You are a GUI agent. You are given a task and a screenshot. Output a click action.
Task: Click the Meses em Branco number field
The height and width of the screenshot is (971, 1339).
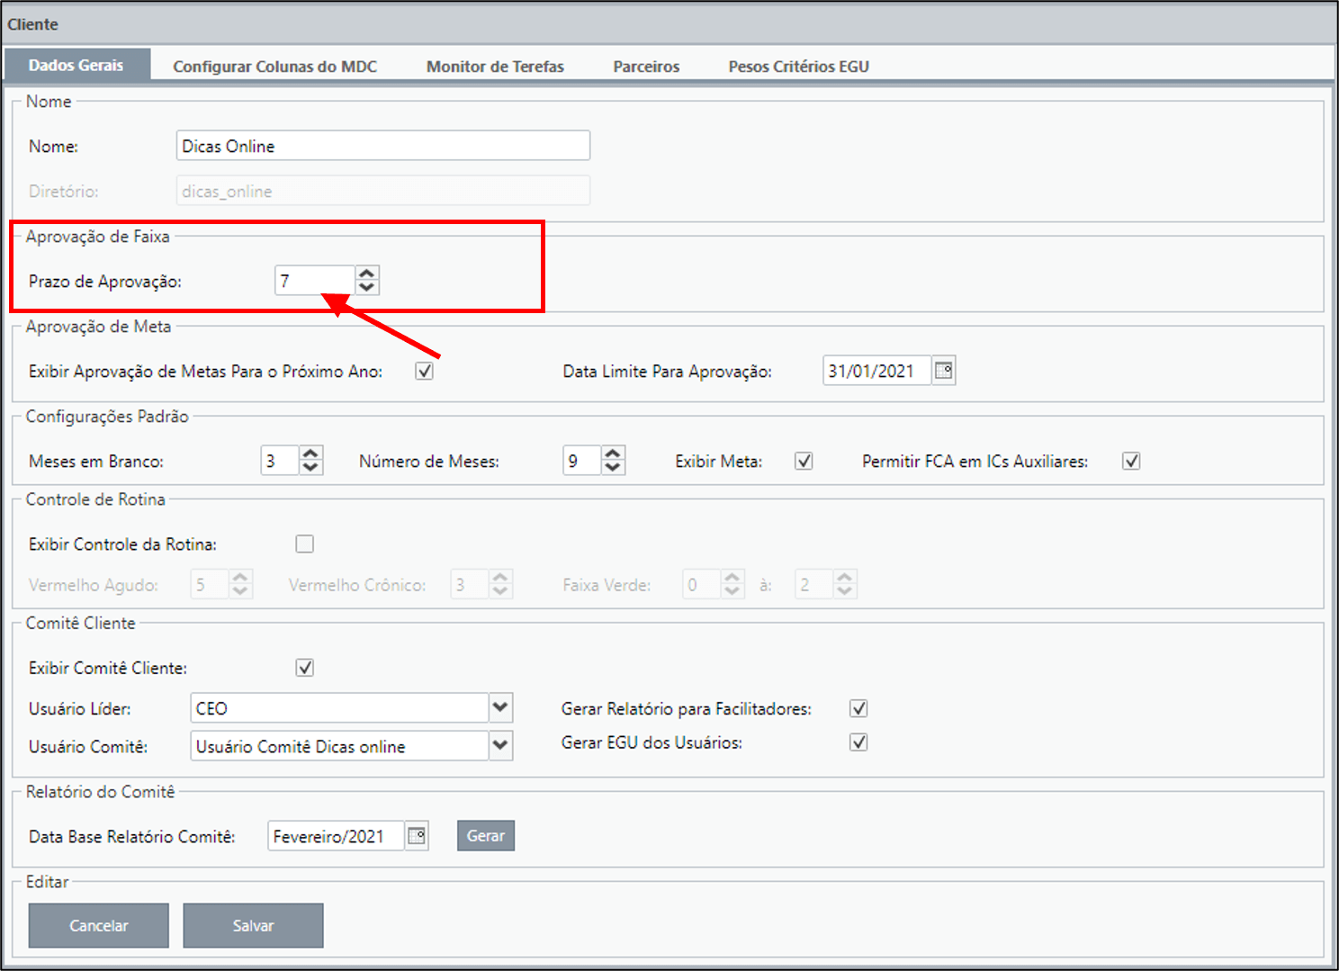(x=280, y=461)
